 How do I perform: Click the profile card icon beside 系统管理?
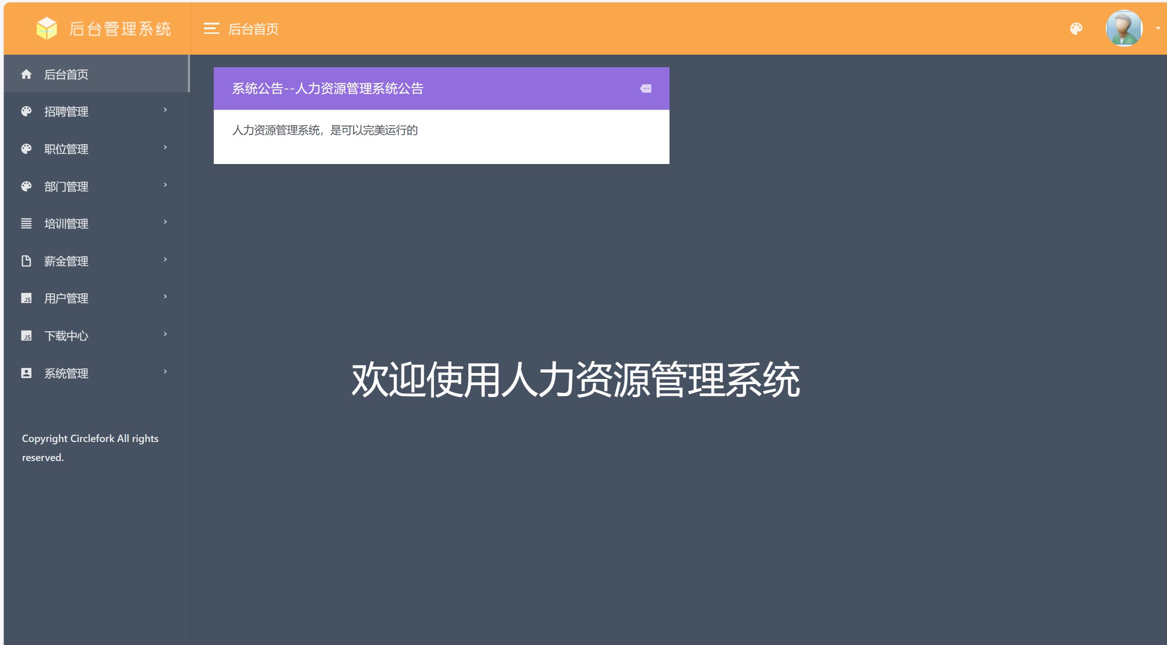[x=26, y=373]
